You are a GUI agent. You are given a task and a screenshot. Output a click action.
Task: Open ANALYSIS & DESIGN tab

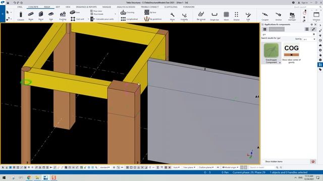pyautogui.click(x=126, y=7)
